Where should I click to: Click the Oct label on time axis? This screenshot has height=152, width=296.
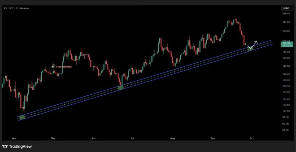pos(252,138)
